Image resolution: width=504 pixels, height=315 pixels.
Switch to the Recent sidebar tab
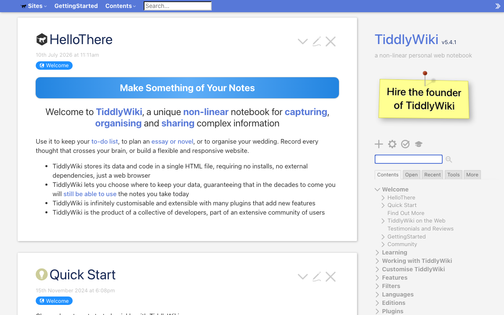(433, 175)
